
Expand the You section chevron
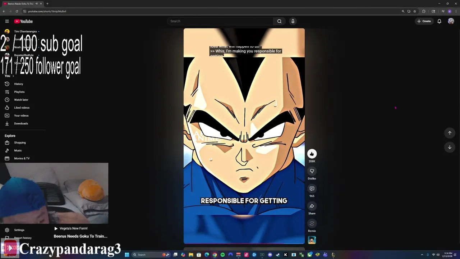pyautogui.click(x=13, y=76)
